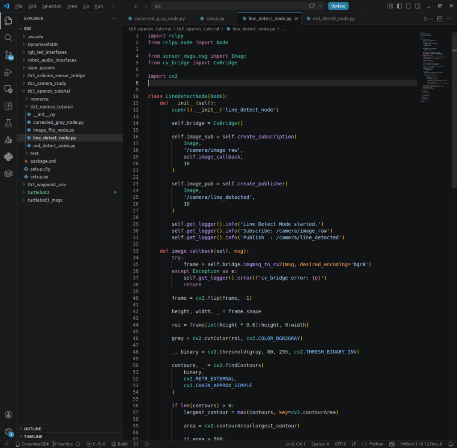Open the CMake triangle icon in activity bar
The image size is (457, 448).
pyautogui.click(x=8, y=140)
